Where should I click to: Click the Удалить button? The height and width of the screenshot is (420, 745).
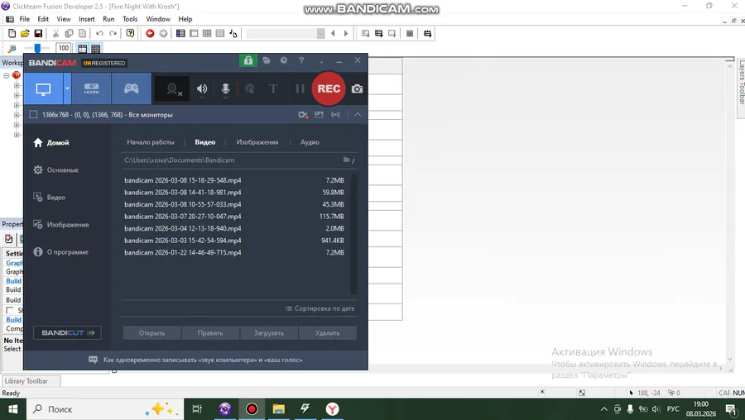pos(327,333)
